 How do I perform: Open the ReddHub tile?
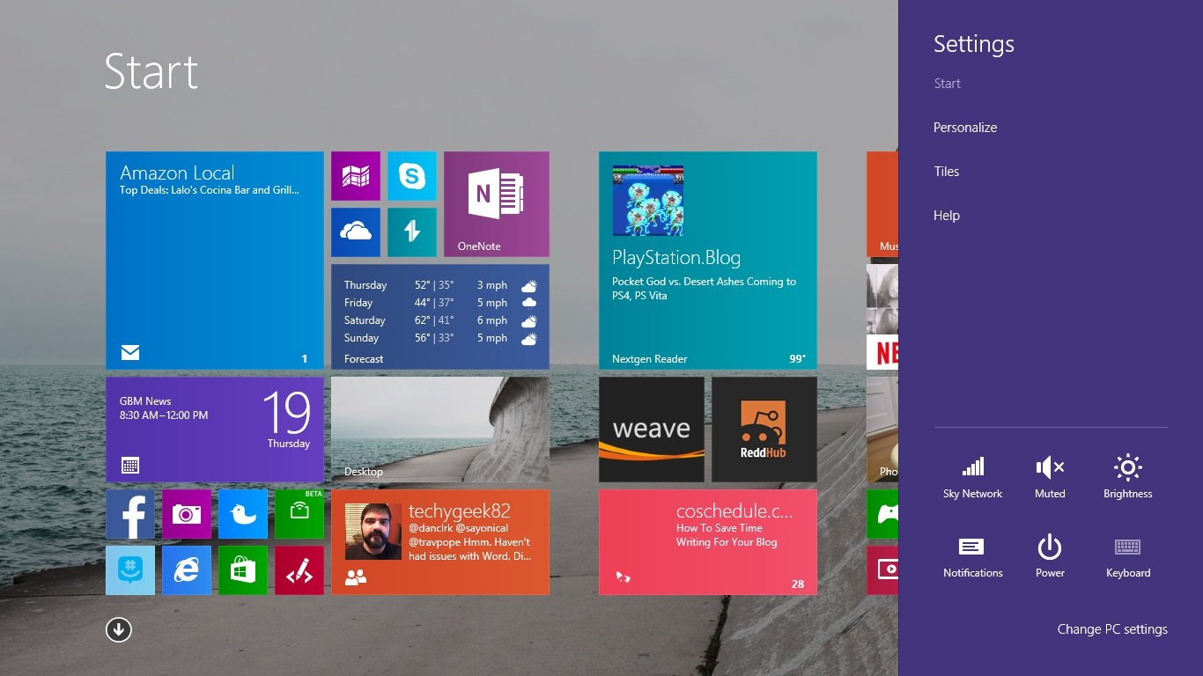[x=764, y=430]
